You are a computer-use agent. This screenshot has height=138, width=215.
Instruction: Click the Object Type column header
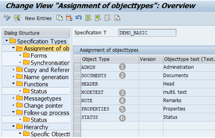coord(95,59)
